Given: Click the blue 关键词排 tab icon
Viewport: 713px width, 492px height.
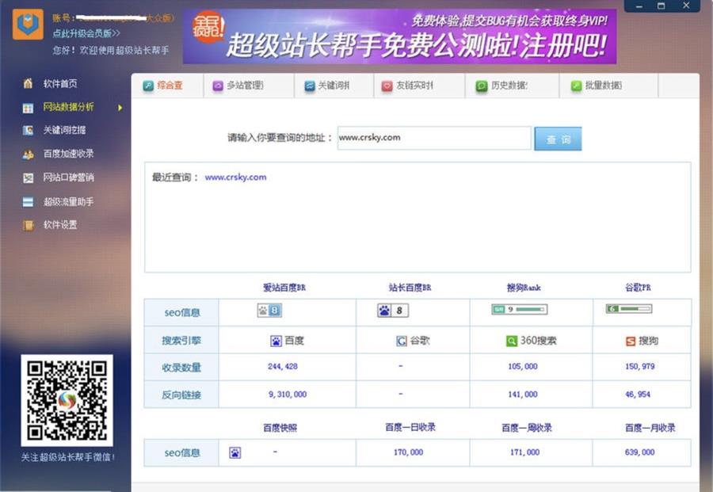Looking at the screenshot, I should pos(309,86).
